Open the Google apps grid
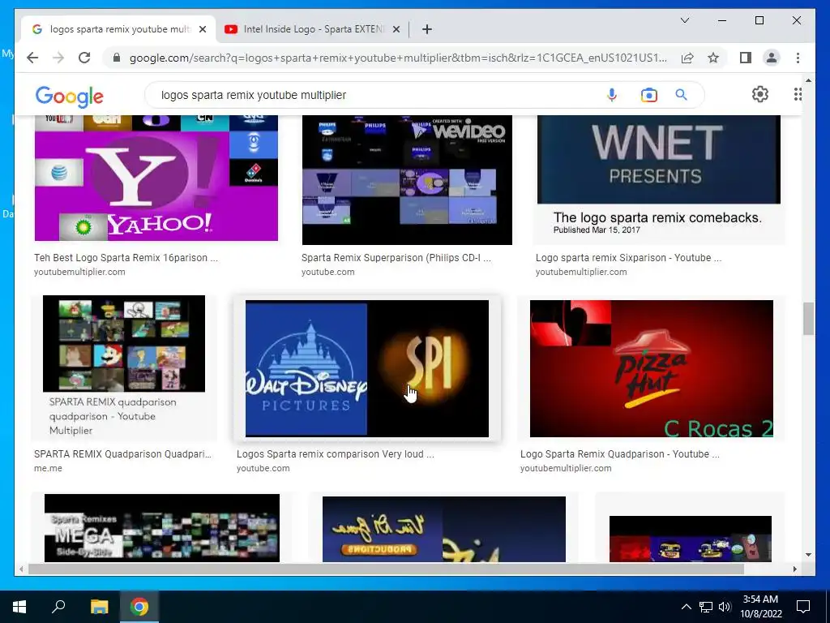The width and height of the screenshot is (830, 623). point(798,94)
